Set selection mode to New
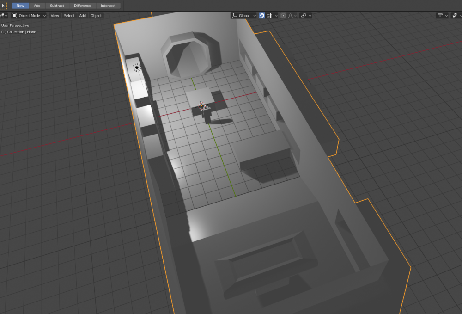 coord(20,6)
